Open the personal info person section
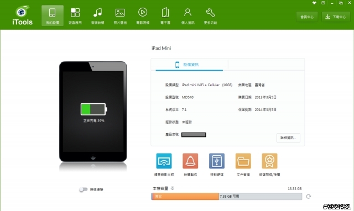The height and width of the screenshot is (211, 354). (188, 15)
